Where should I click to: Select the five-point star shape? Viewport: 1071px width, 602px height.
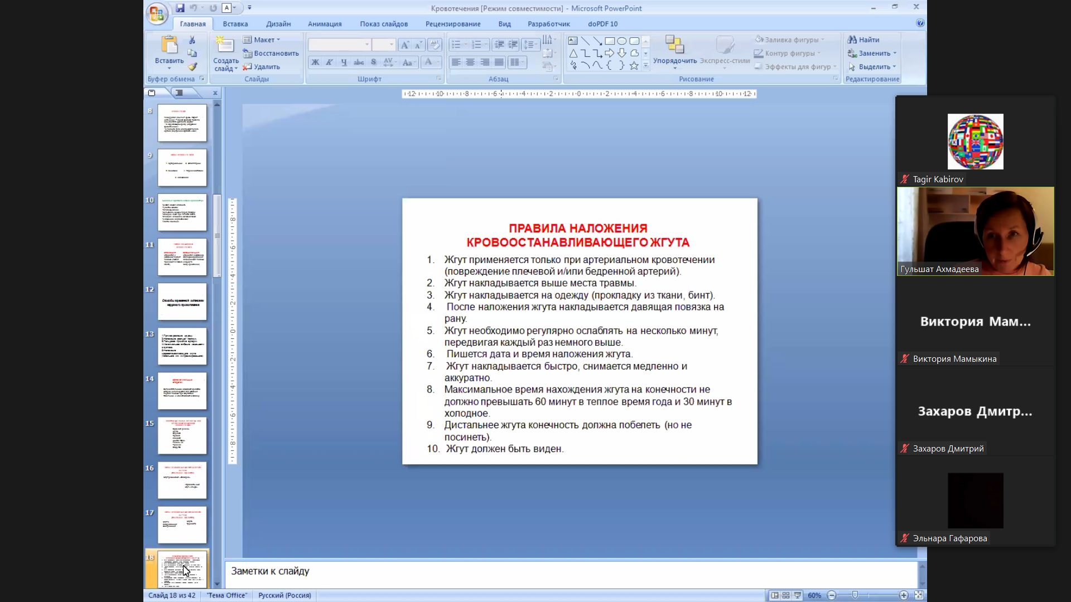click(x=634, y=66)
